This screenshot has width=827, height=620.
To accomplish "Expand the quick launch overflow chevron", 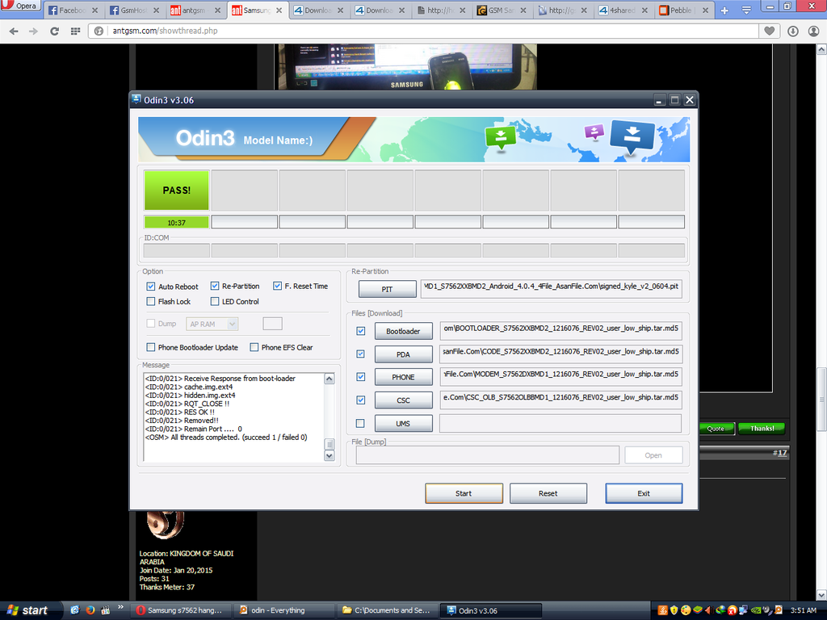I will click(x=121, y=607).
